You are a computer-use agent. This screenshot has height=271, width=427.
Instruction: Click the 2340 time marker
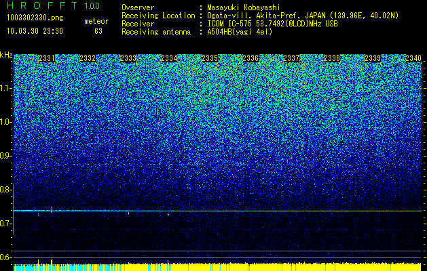click(413, 58)
